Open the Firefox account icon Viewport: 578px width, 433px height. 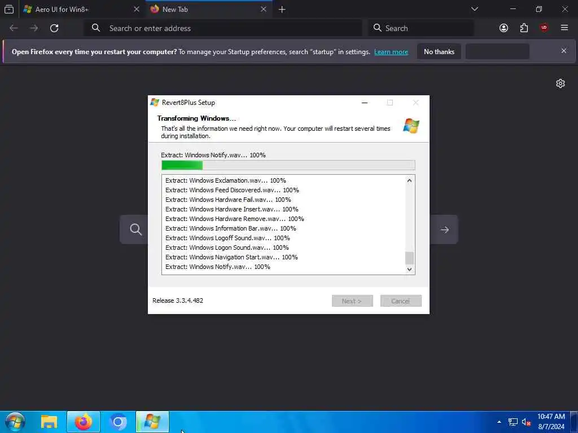(x=503, y=28)
